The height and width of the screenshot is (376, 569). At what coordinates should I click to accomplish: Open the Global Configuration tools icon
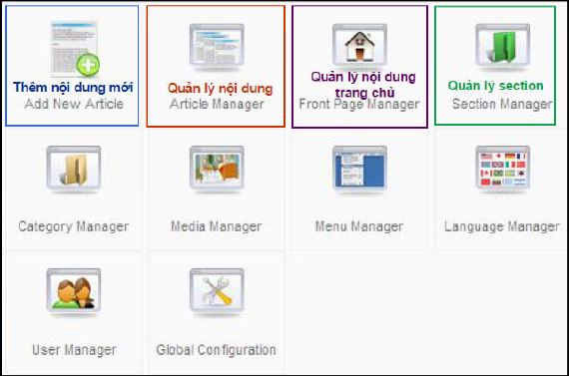217,291
